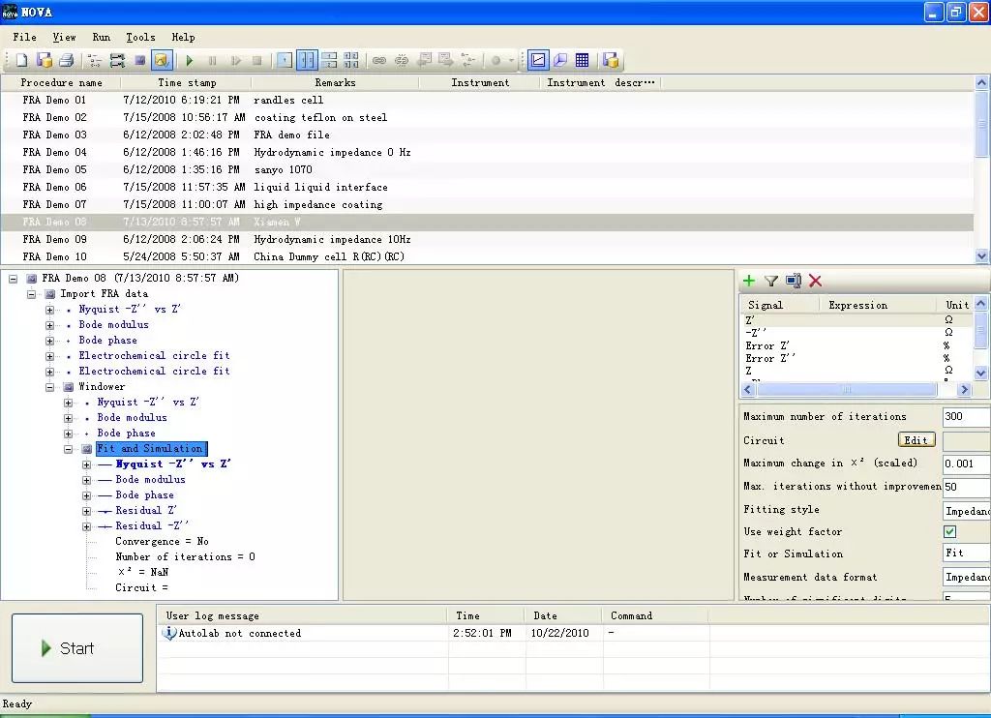Click the New procedure blank page icon

(x=21, y=60)
